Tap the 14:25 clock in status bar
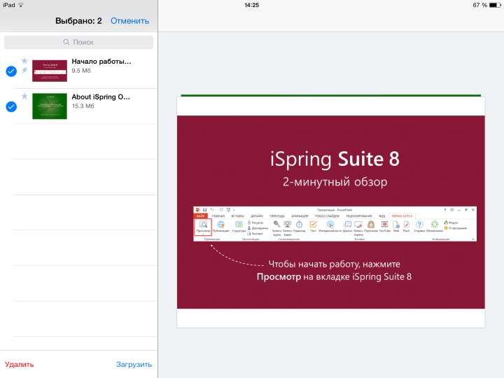Viewport: 504px width, 378px height. point(252,5)
